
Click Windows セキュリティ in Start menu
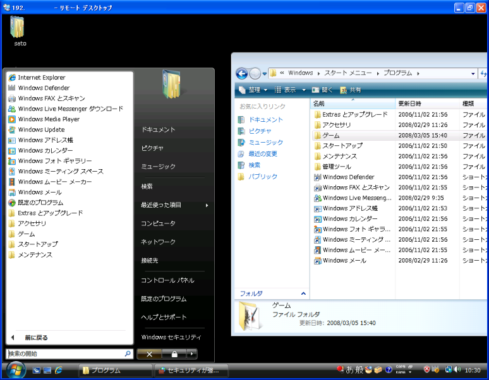point(171,337)
